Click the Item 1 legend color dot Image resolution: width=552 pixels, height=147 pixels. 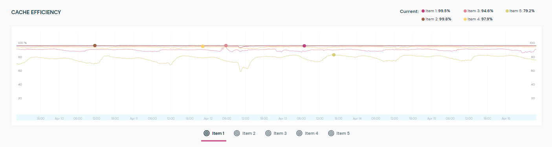click(423, 11)
